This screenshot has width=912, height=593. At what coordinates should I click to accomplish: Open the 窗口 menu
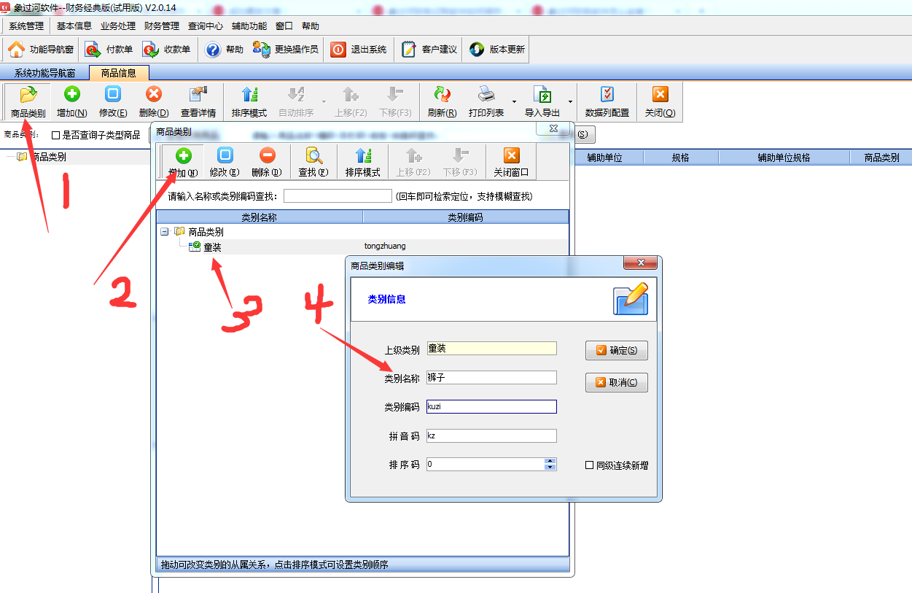click(x=284, y=26)
